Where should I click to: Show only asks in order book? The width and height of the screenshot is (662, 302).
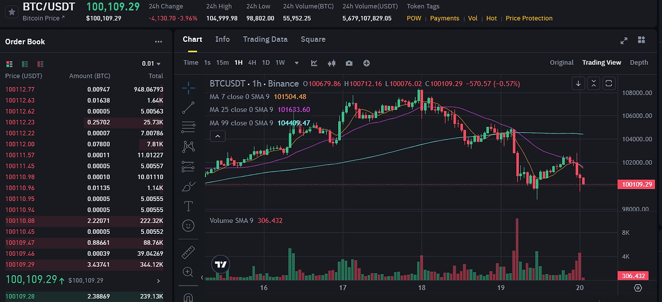40,64
